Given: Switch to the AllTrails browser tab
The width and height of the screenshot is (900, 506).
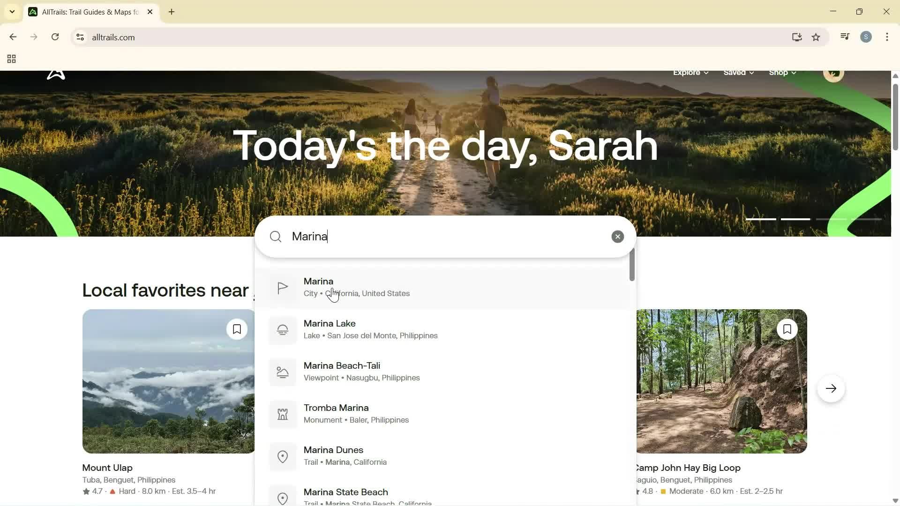Looking at the screenshot, I should point(84,12).
